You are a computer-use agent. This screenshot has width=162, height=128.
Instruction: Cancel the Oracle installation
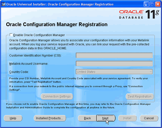pyautogui.click(x=149, y=118)
